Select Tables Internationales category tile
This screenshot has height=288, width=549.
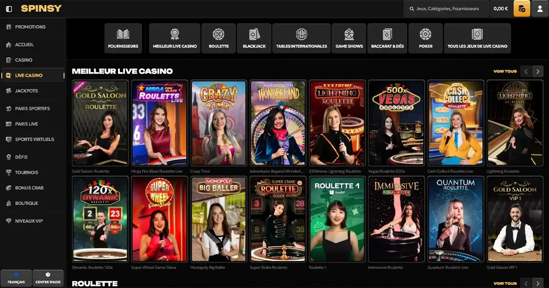click(x=301, y=39)
